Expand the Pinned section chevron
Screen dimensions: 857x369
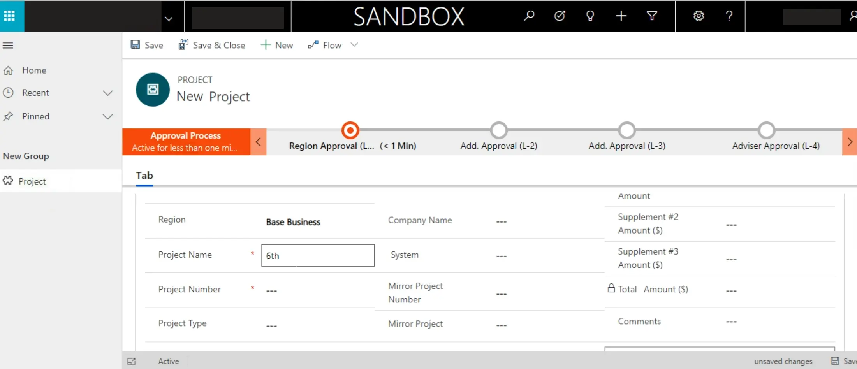107,117
